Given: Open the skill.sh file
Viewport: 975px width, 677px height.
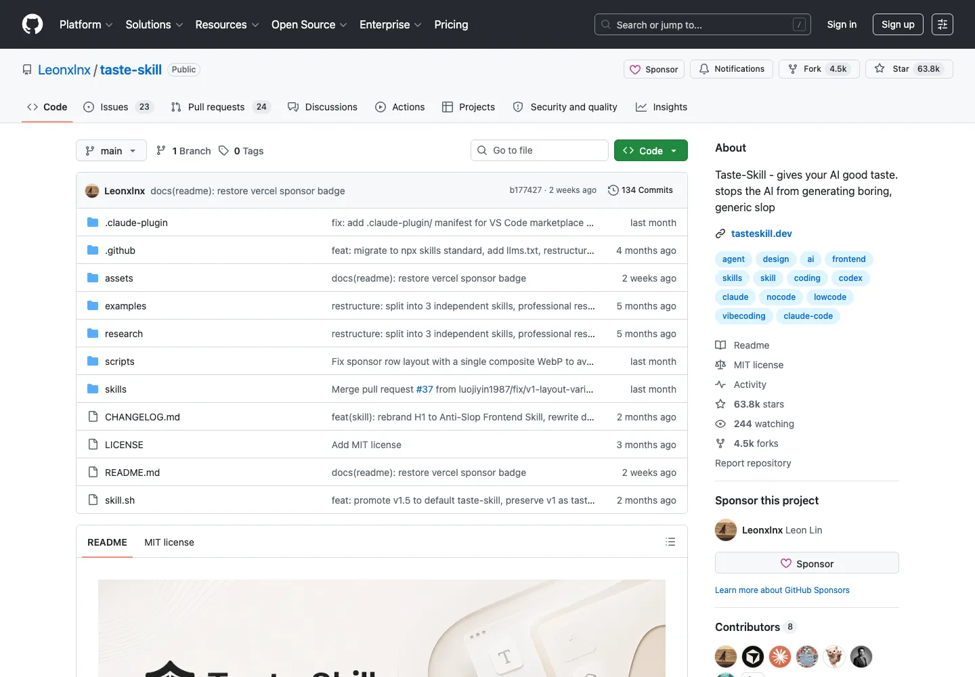Looking at the screenshot, I should [x=120, y=500].
